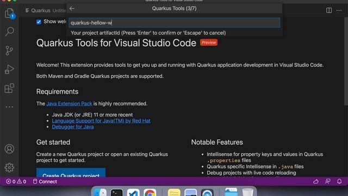The height and width of the screenshot is (196, 348).
Task: Click the 'Requirements' heading text
Action: [x=57, y=91]
